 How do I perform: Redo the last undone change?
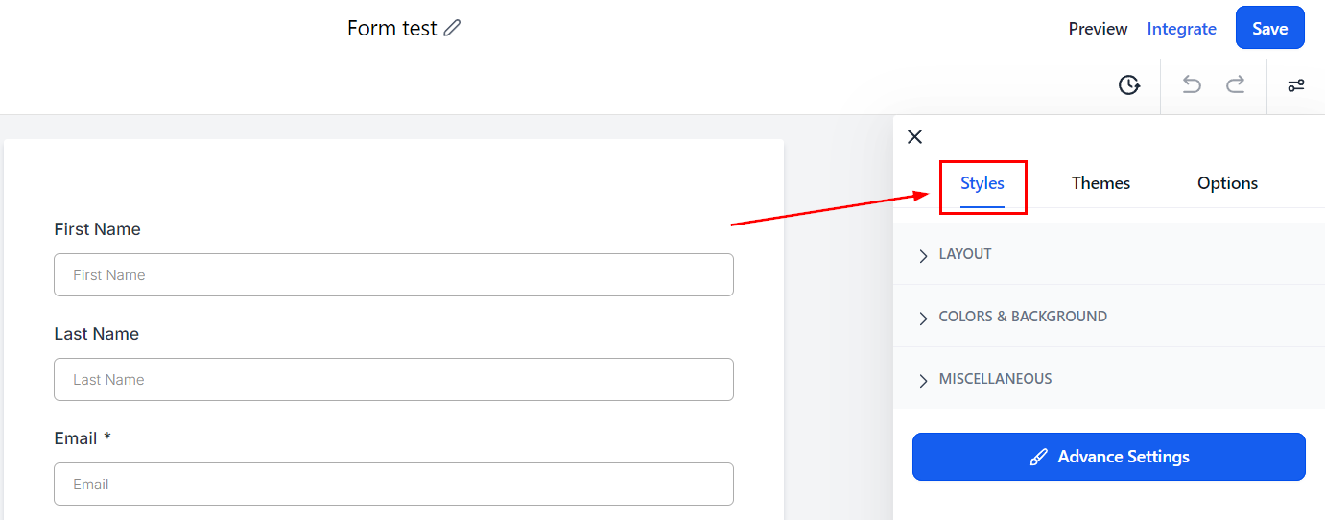[x=1236, y=85]
